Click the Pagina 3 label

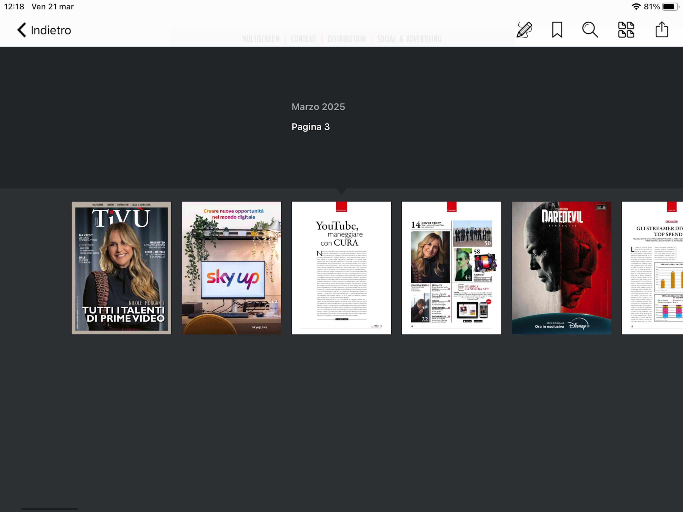310,126
